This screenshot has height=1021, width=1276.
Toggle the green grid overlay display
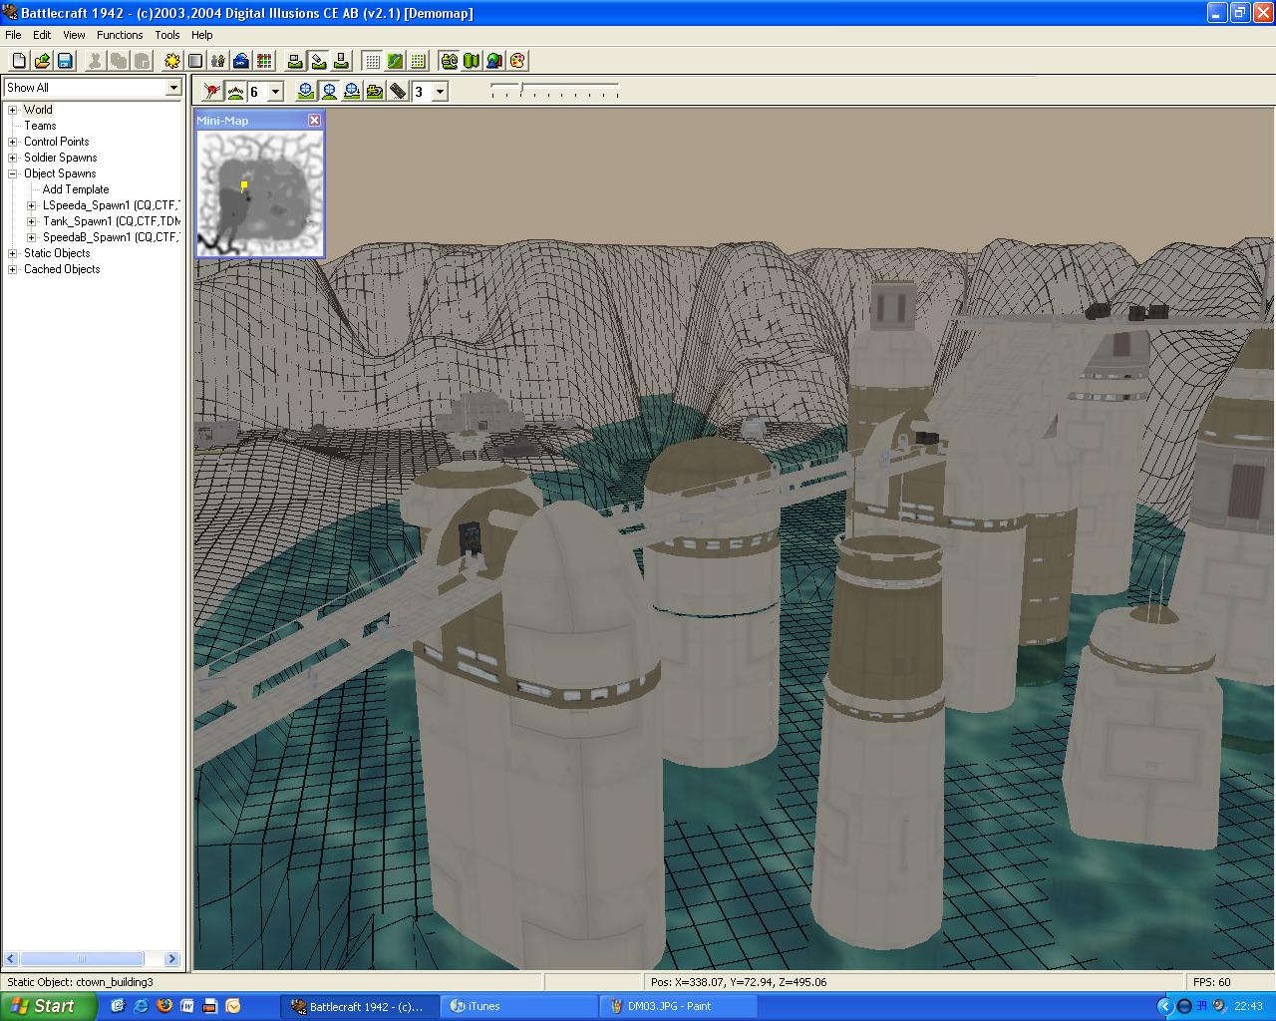418,61
